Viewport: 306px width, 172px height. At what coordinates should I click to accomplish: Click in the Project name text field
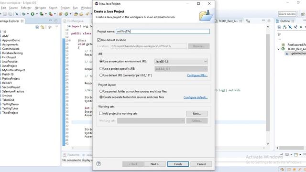pyautogui.click(x=163, y=32)
